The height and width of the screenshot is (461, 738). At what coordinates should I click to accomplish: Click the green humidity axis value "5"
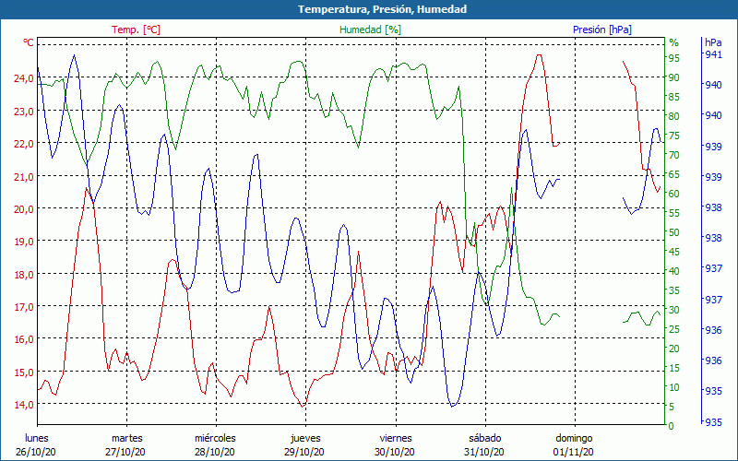pyautogui.click(x=672, y=407)
